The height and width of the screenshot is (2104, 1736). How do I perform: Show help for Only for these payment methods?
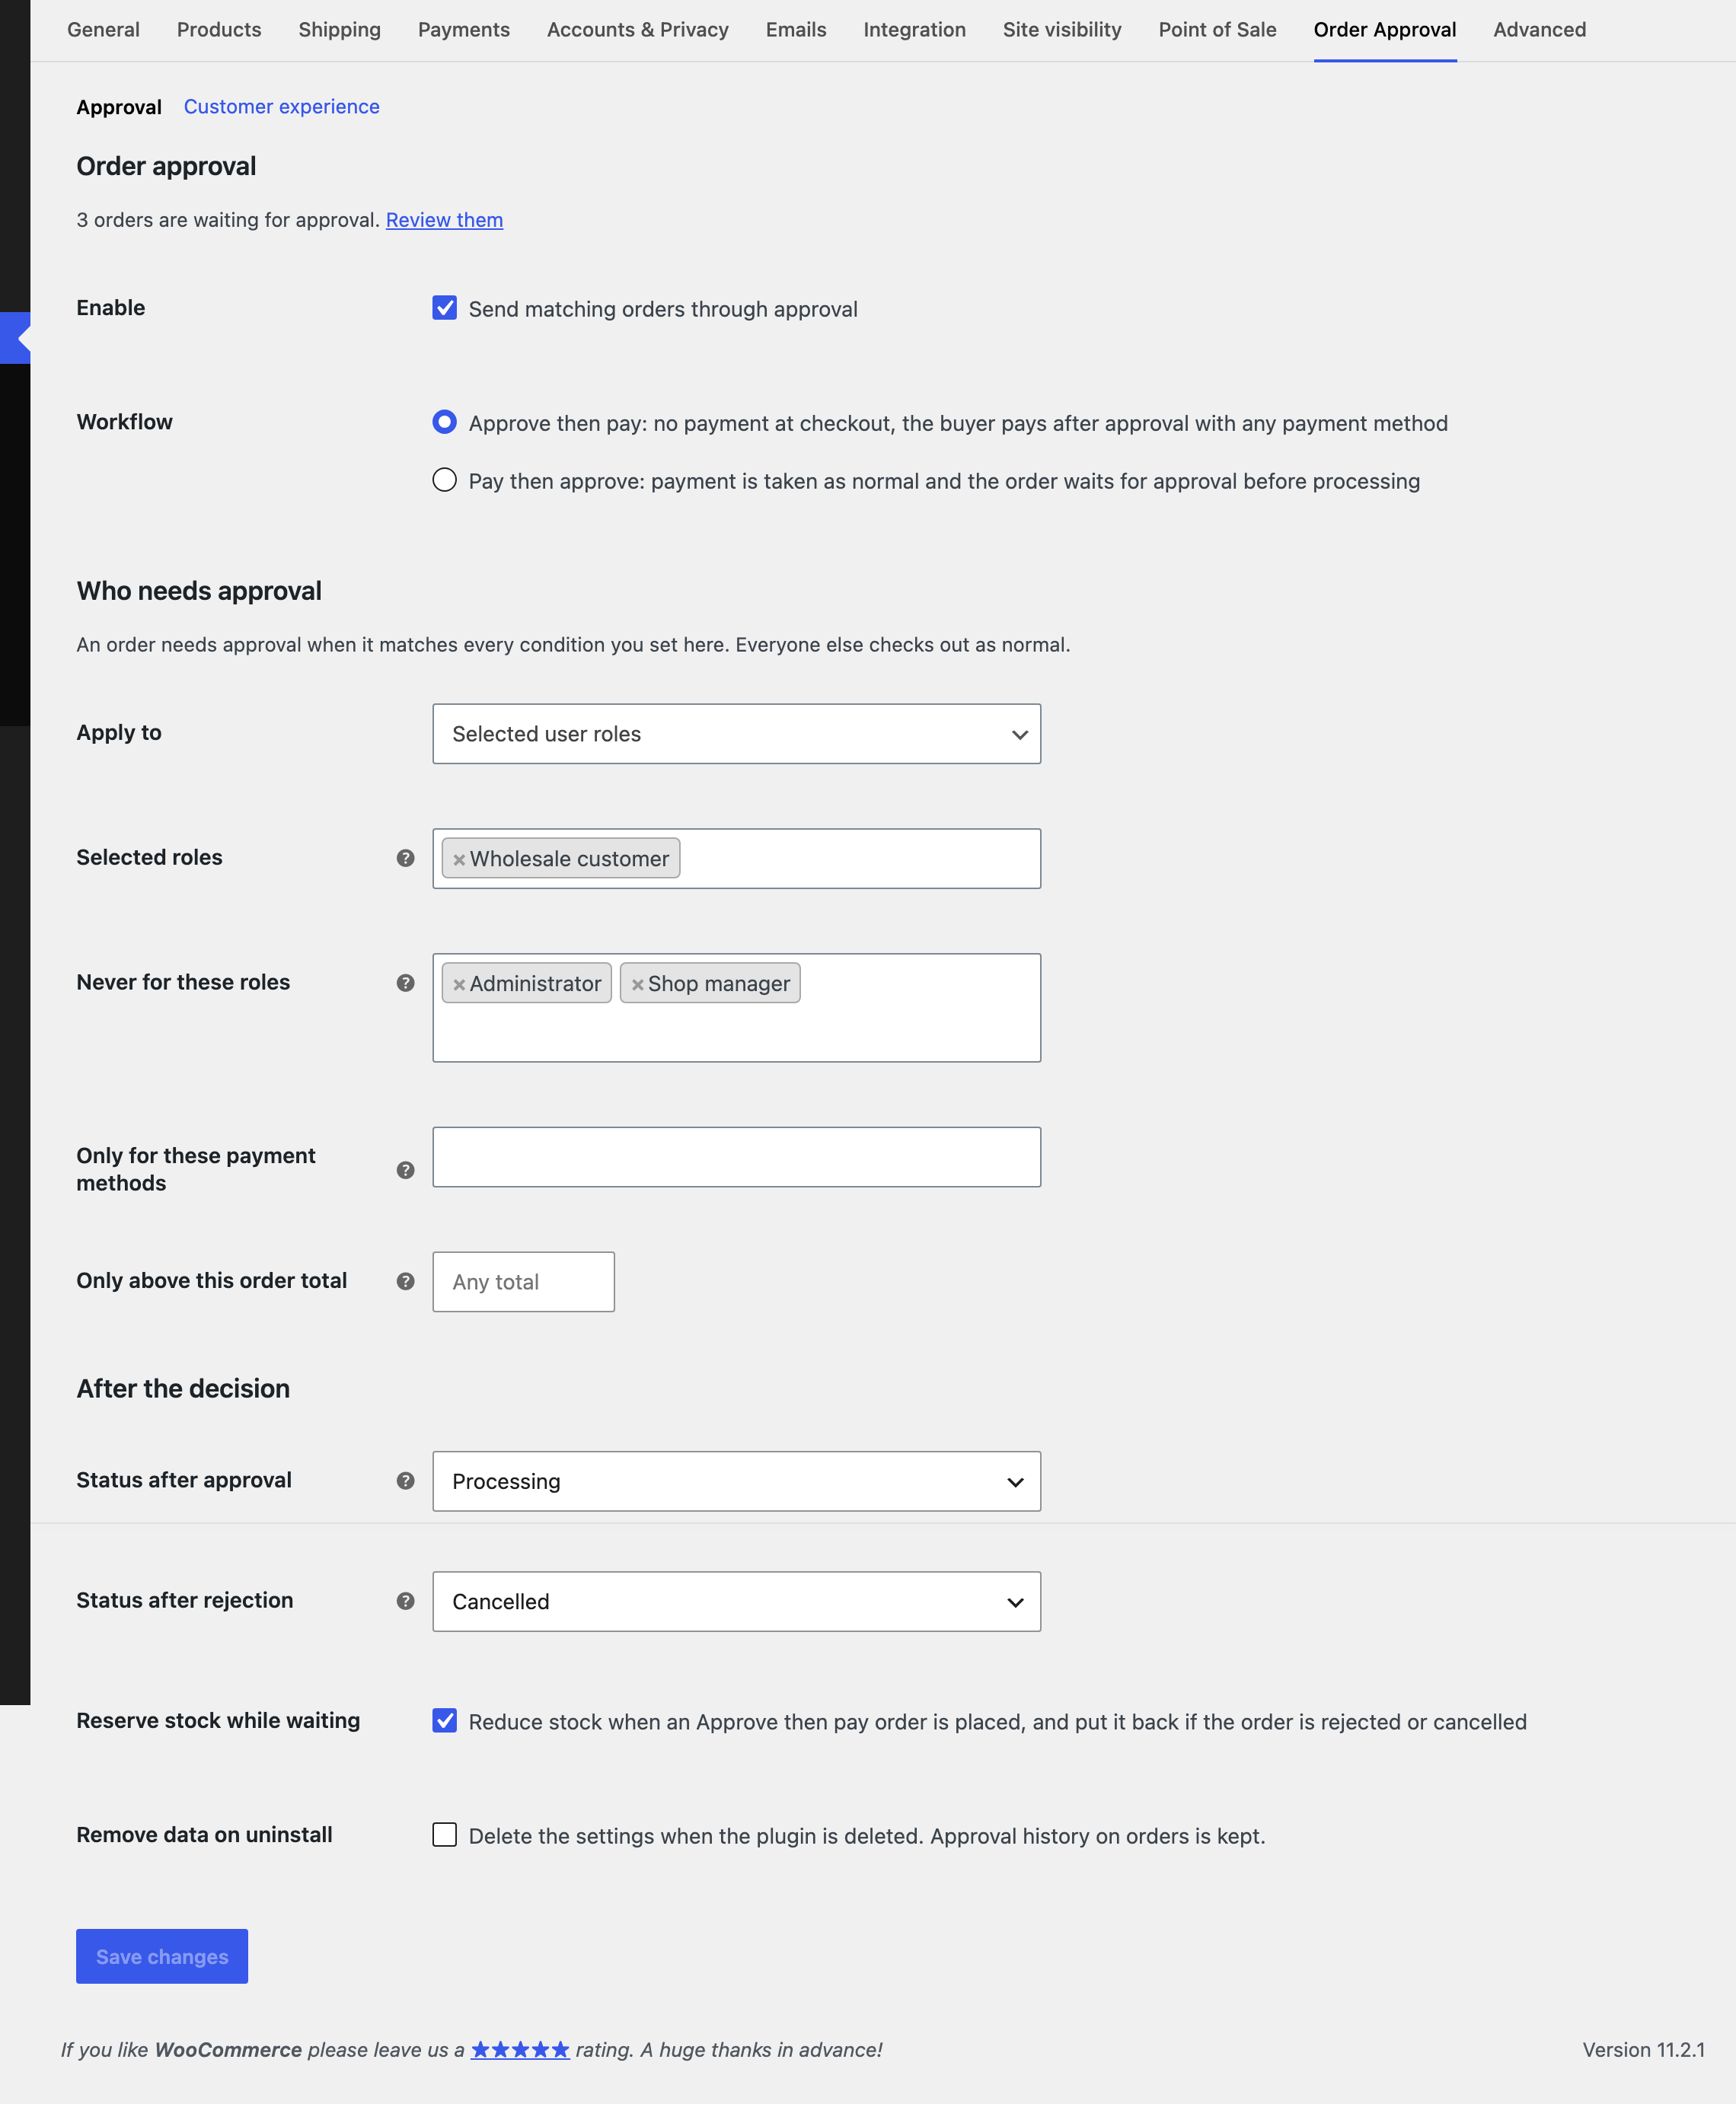tap(405, 1169)
